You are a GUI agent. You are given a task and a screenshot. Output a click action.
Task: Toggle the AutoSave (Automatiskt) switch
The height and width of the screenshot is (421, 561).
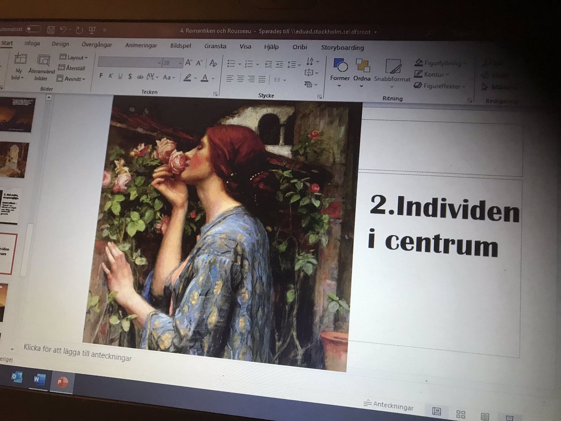pos(33,29)
